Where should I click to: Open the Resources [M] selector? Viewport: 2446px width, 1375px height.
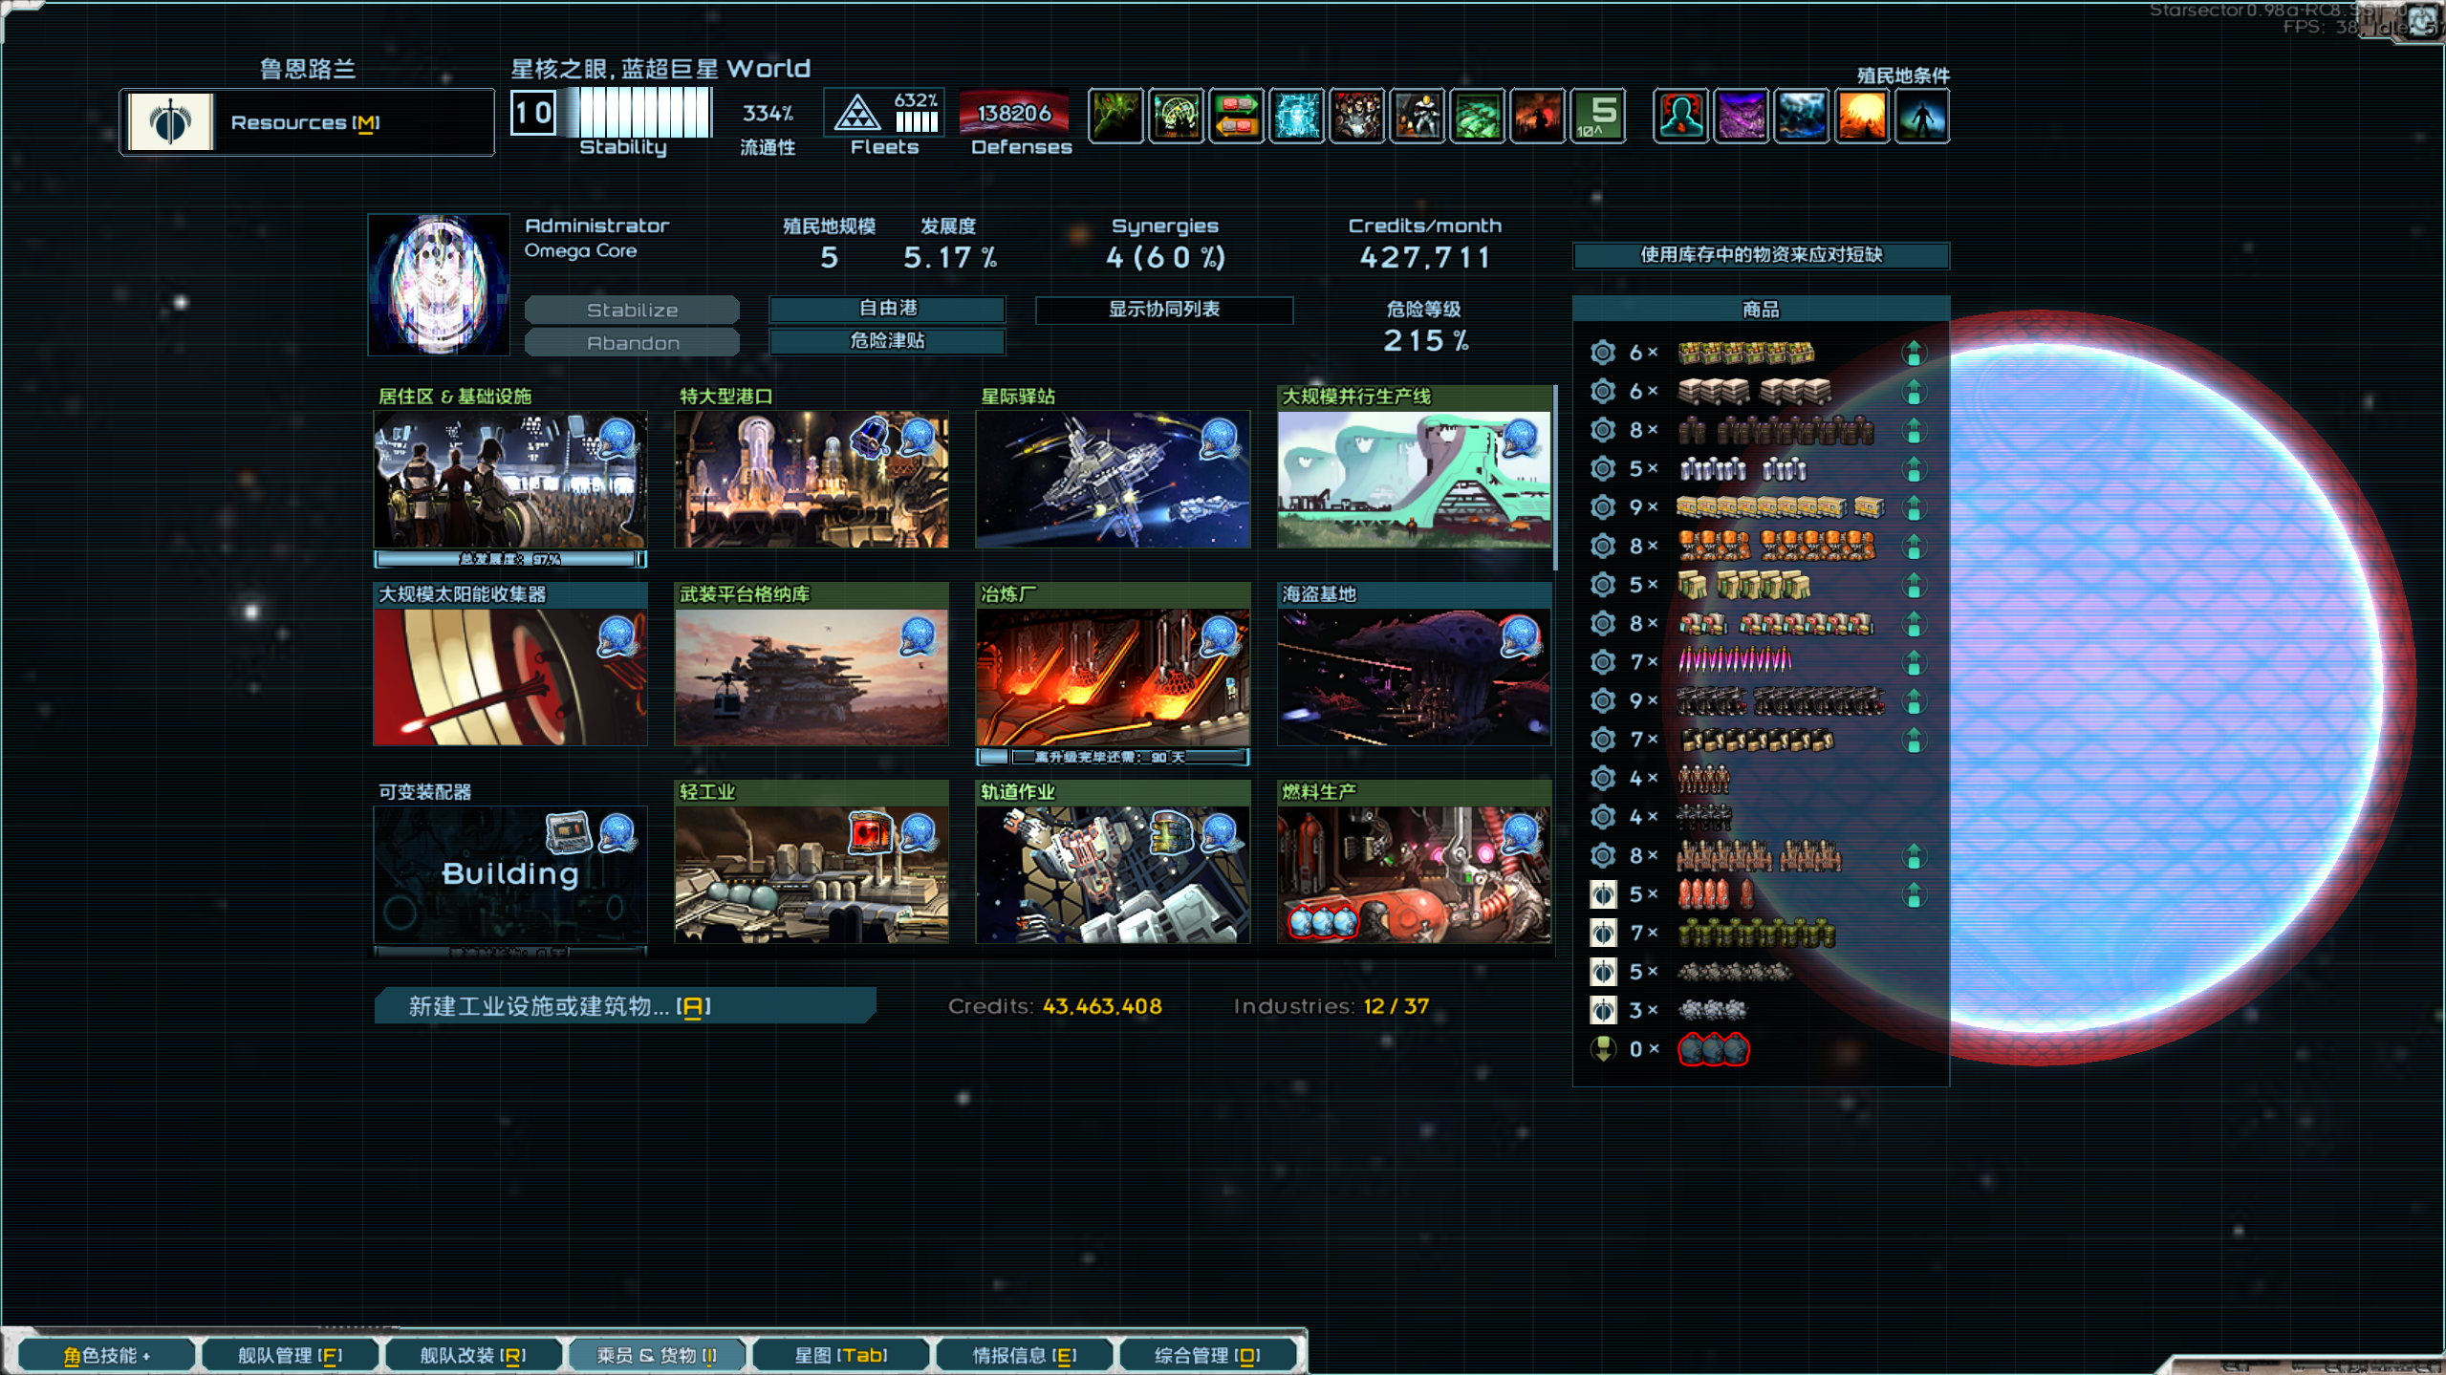click(x=306, y=122)
